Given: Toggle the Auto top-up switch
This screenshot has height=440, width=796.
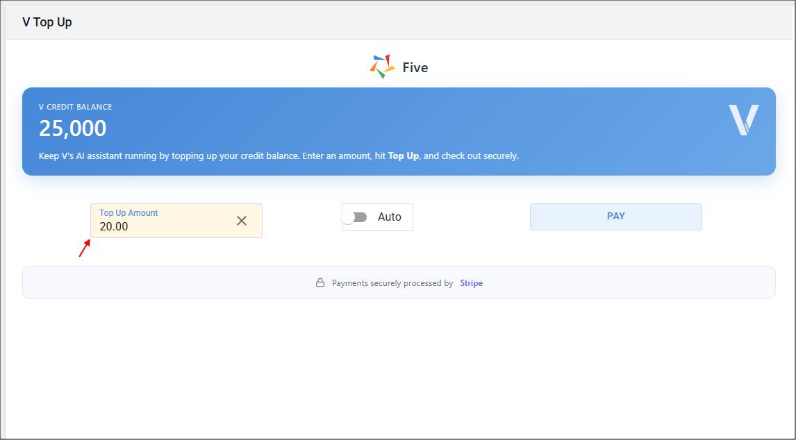Looking at the screenshot, I should pos(354,217).
